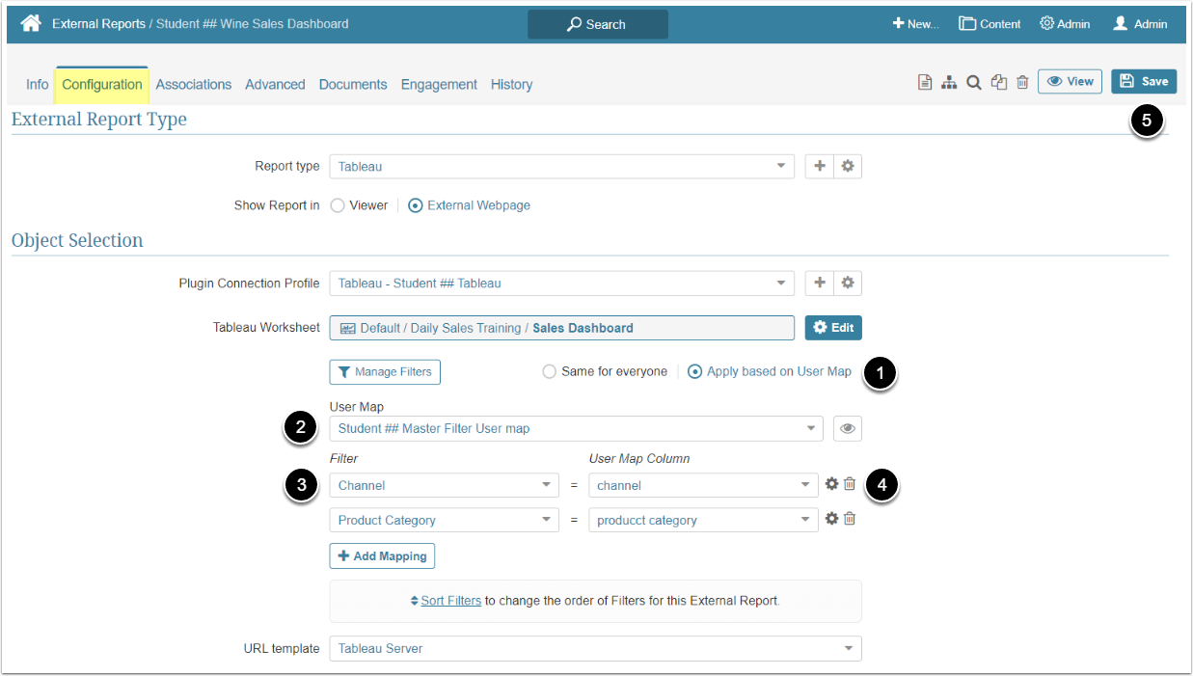Viewport: 1193px width, 676px height.
Task: Click the Sort Filters link
Action: (450, 601)
